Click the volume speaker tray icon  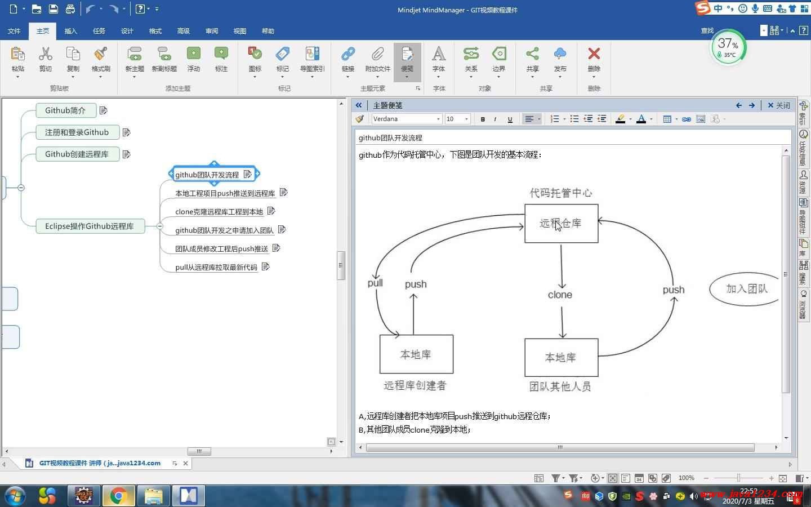click(x=693, y=496)
